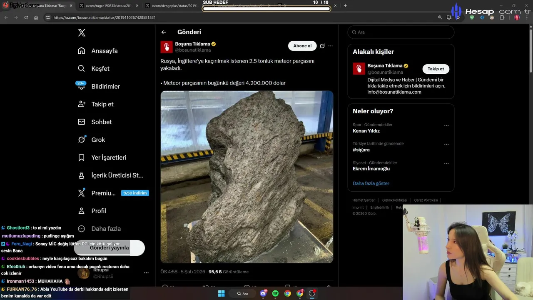The image size is (533, 300).
Task: Open Discord from taskbar
Action: click(x=263, y=293)
